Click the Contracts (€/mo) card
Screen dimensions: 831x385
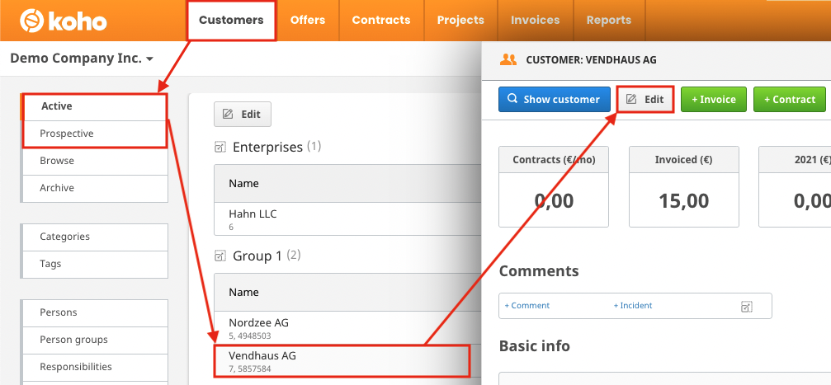click(554, 187)
